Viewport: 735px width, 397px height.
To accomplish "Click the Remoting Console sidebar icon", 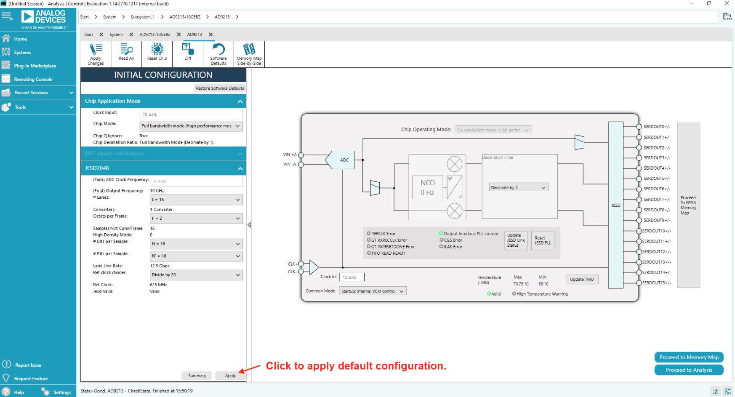I will pos(32,79).
